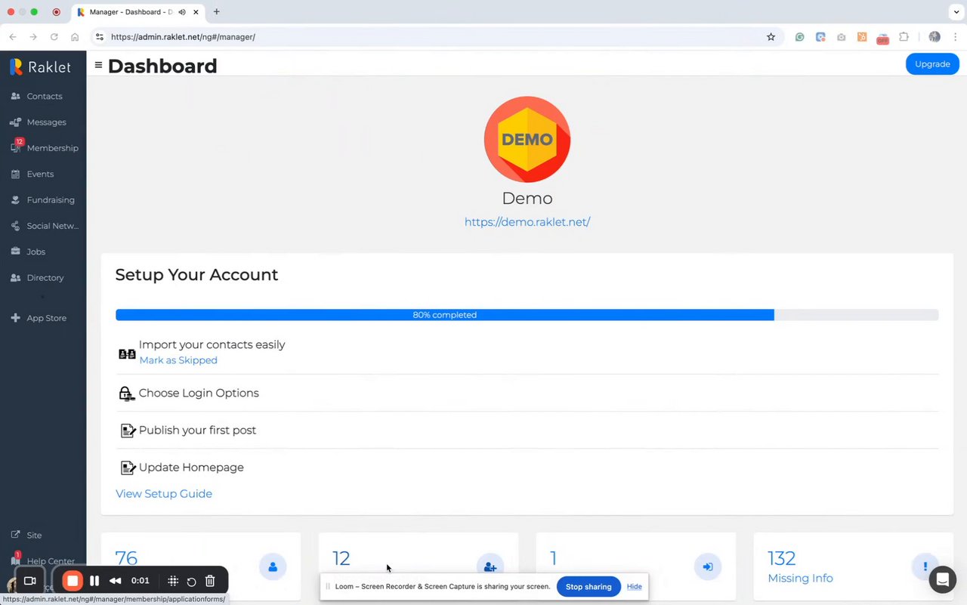Restart the Loom recording
Viewport: 967px width, 605px height.
coord(191,582)
